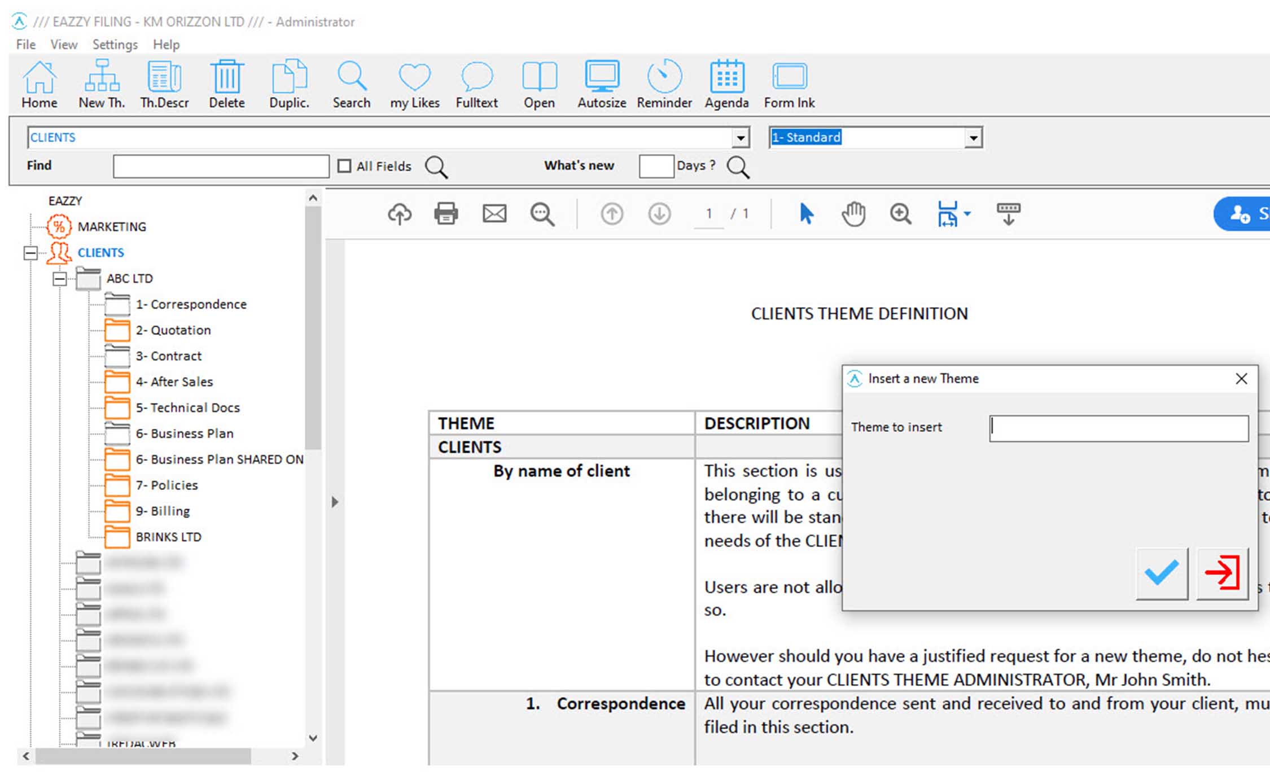The width and height of the screenshot is (1270, 775).
Task: Open the Settings menu
Action: click(x=115, y=45)
